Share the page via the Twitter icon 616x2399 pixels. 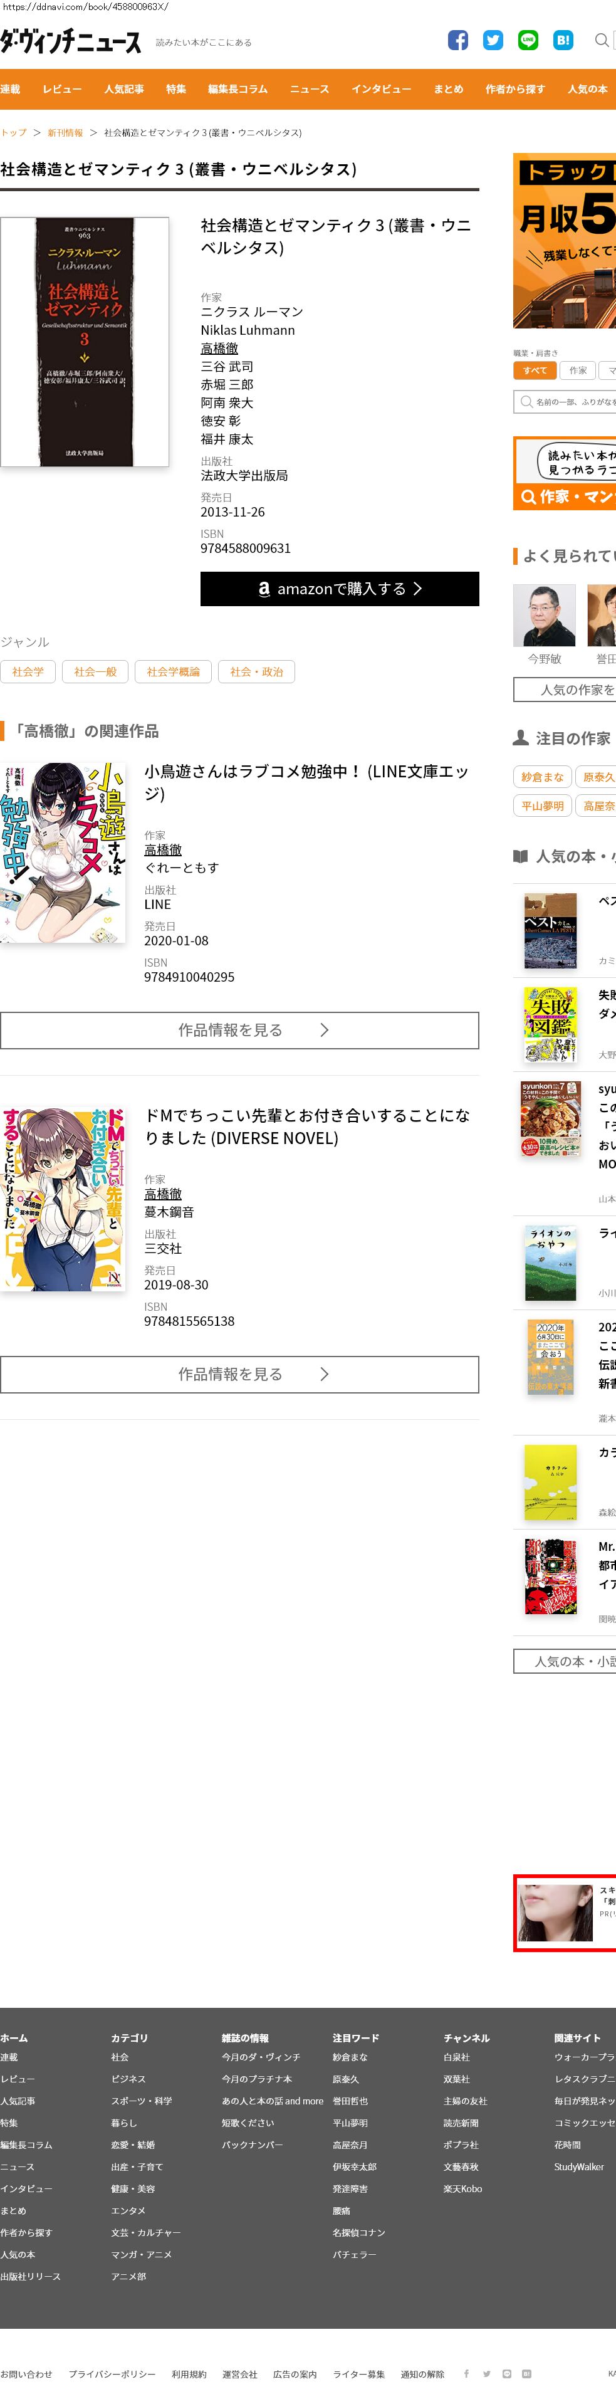pyautogui.click(x=493, y=40)
